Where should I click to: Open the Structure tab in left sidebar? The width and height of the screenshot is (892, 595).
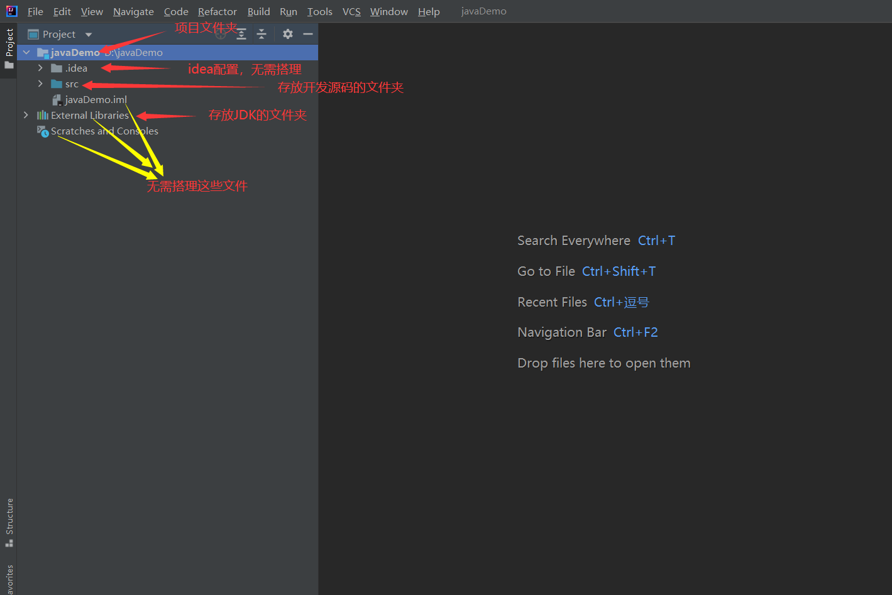tap(9, 523)
